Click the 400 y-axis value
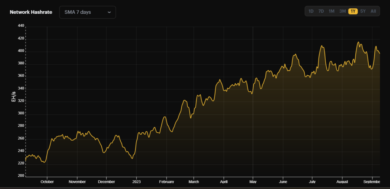Image resolution: width=390 pixels, height=189 pixels. point(21,51)
